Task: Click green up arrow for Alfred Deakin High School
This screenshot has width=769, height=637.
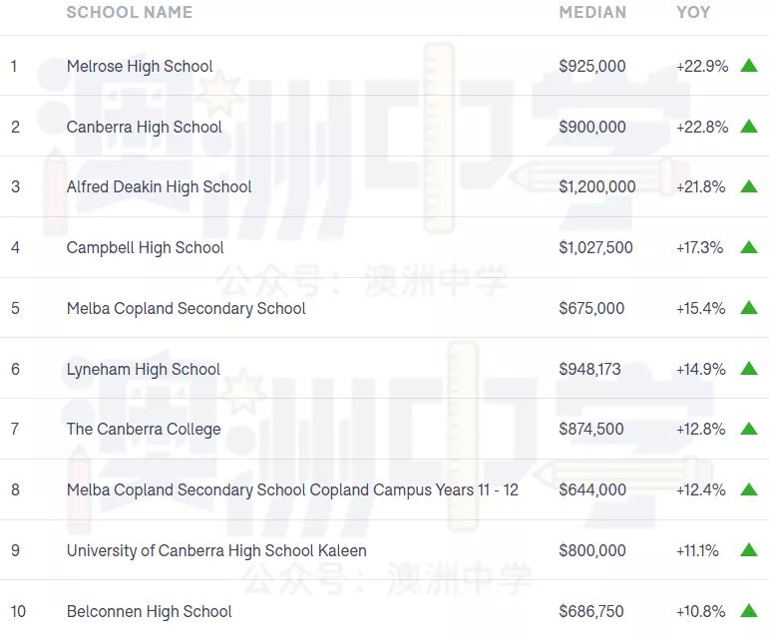Action: tap(749, 186)
